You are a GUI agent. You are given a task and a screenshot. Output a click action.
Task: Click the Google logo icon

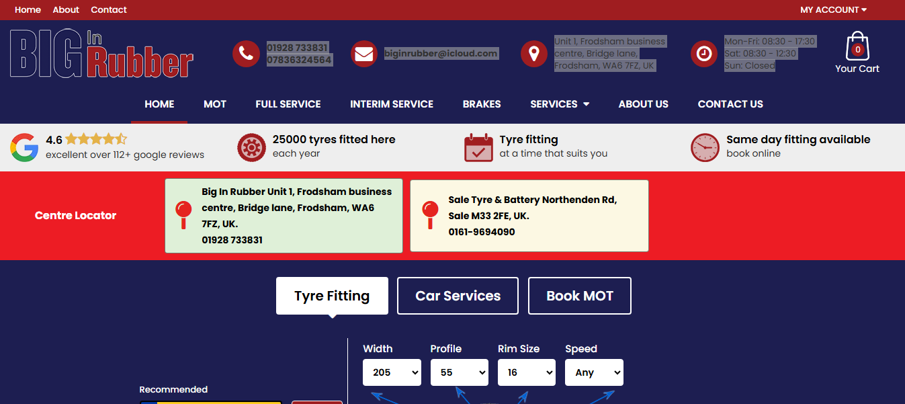click(x=24, y=147)
